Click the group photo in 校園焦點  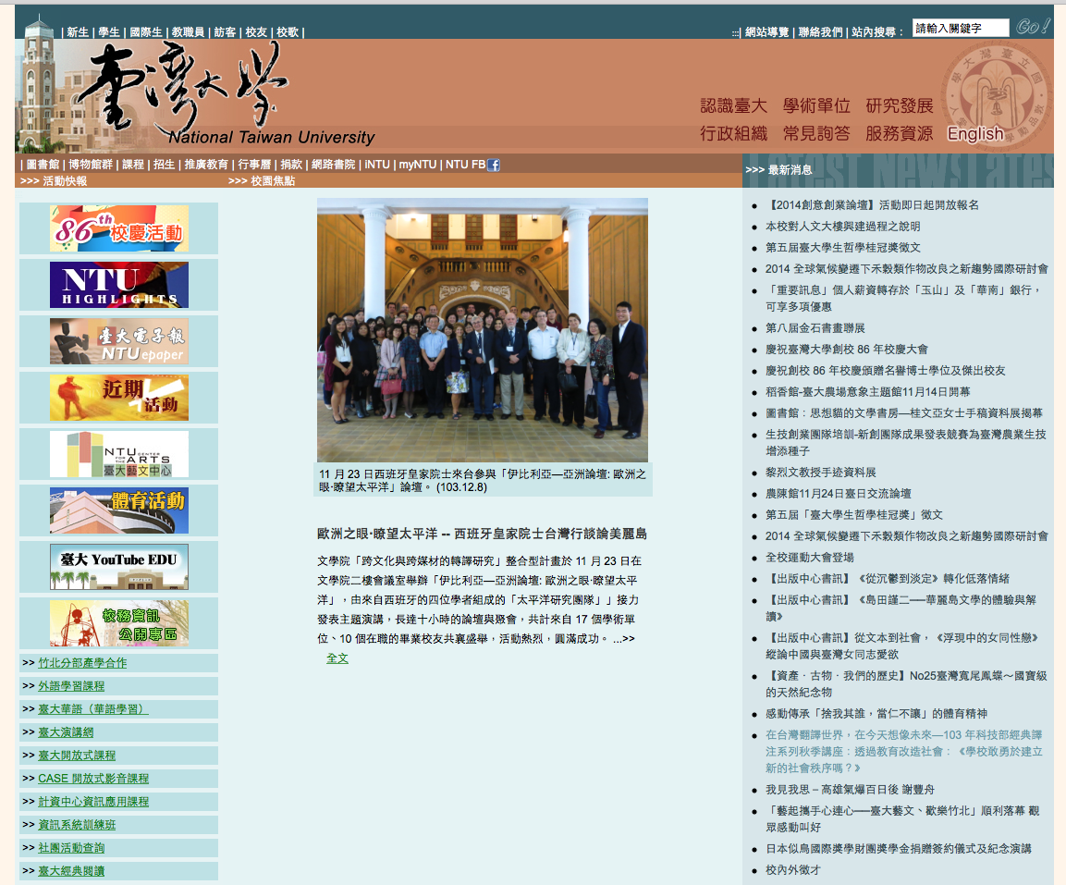482,329
